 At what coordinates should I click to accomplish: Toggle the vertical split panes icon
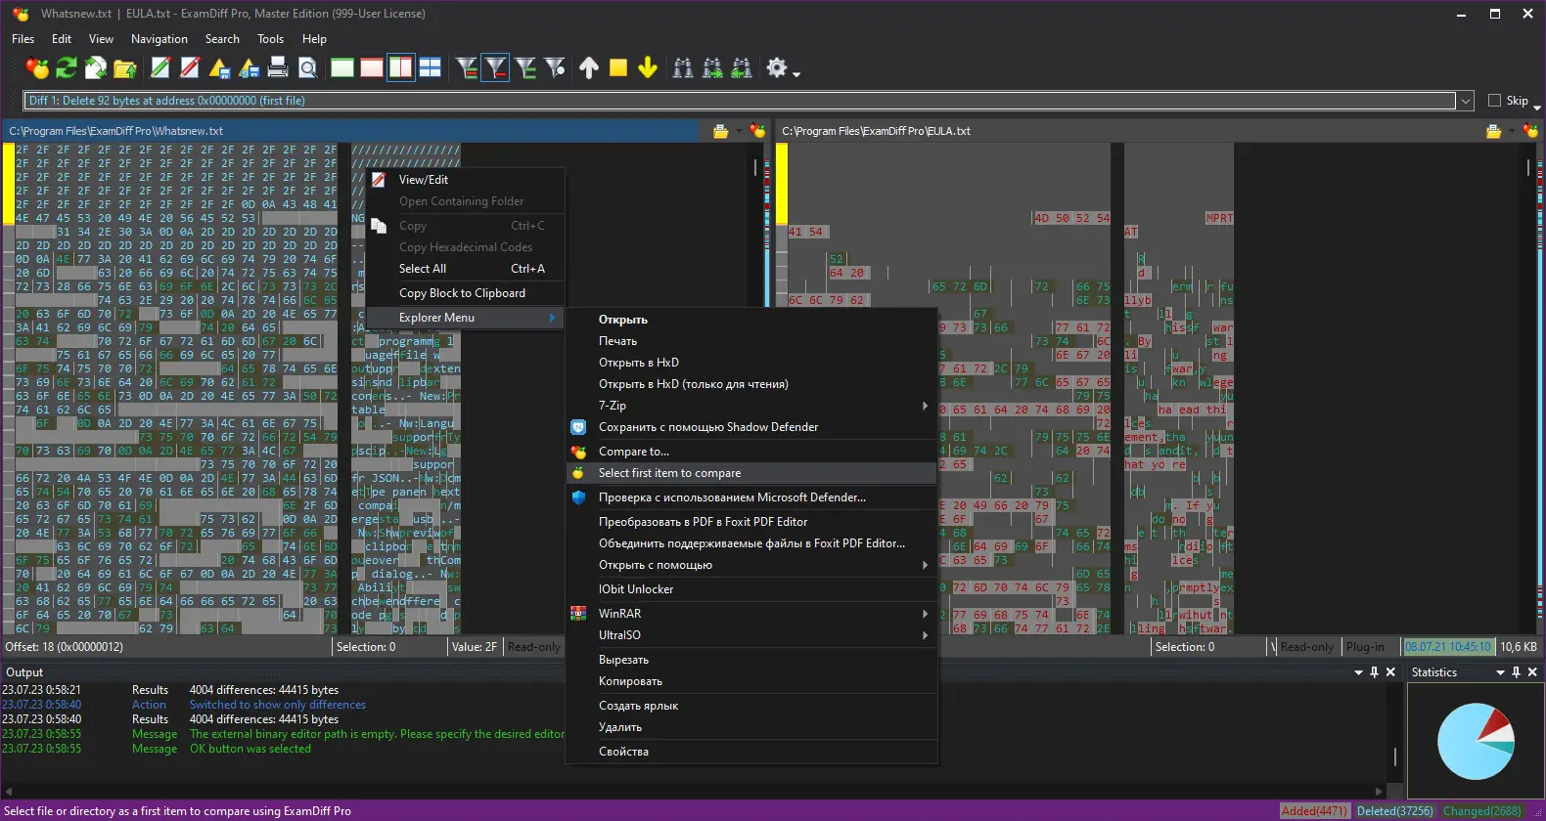tap(401, 67)
